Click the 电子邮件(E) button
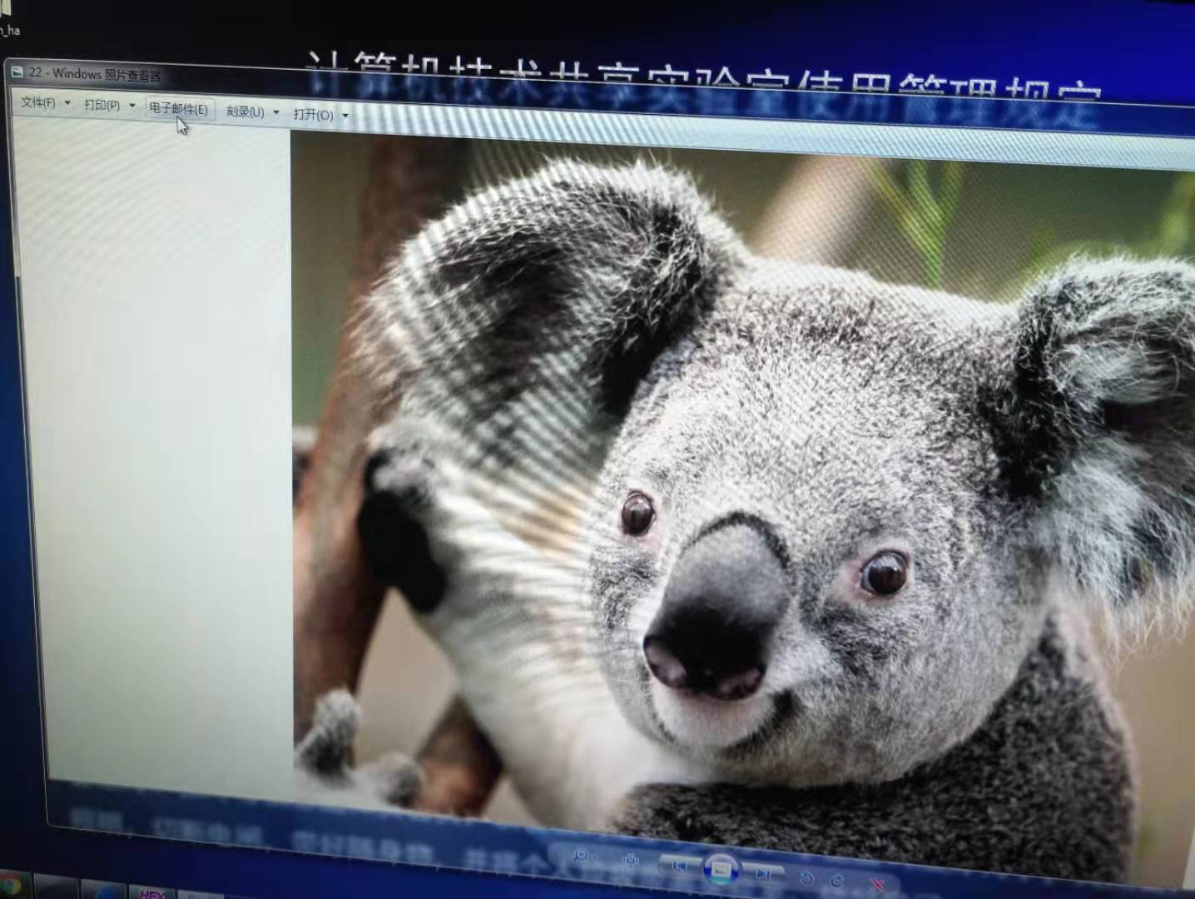1195x899 pixels. click(178, 109)
